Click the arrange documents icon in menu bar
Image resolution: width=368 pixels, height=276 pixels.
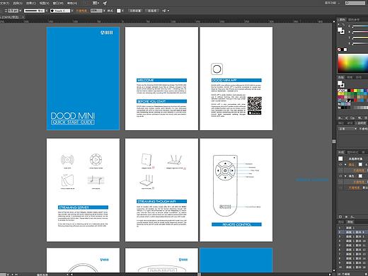pyautogui.click(x=96, y=3)
